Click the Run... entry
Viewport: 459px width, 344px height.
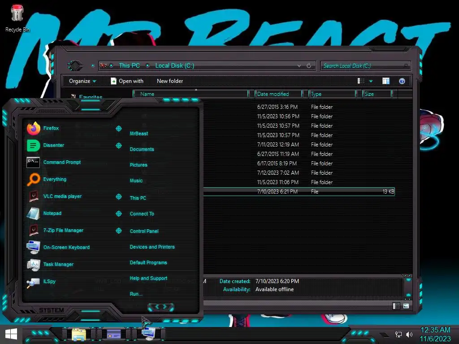click(136, 294)
